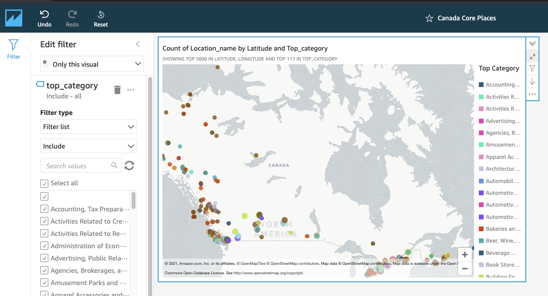Uncheck Advertising, Public Rela… checkbox
Viewport: 548px width, 296px height.
(44, 258)
